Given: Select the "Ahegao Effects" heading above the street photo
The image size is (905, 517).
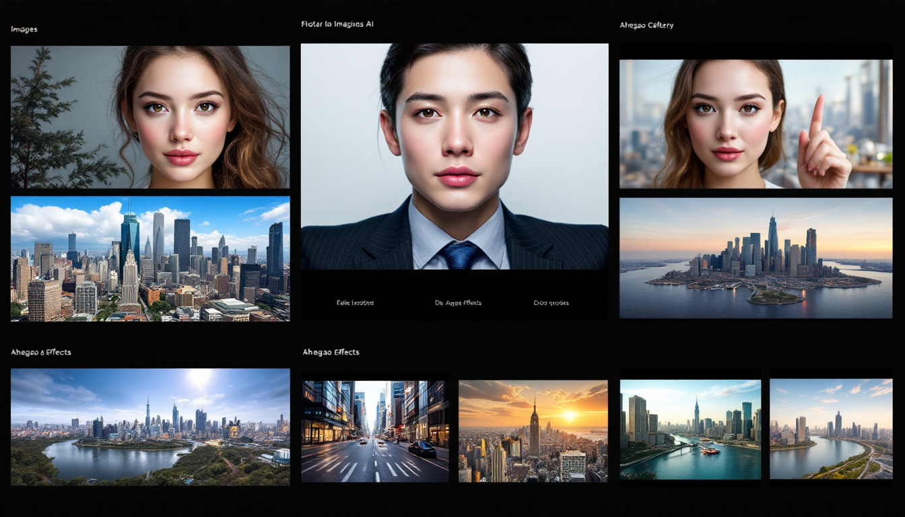Looking at the screenshot, I should click(331, 352).
